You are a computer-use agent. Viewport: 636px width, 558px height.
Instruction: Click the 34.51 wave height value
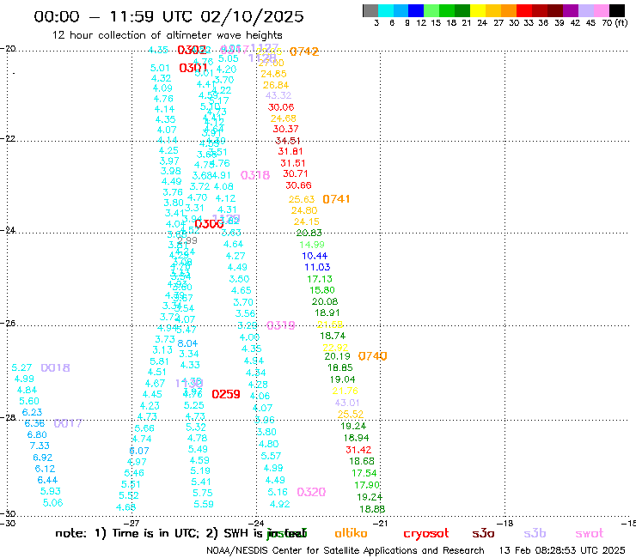[x=288, y=141]
